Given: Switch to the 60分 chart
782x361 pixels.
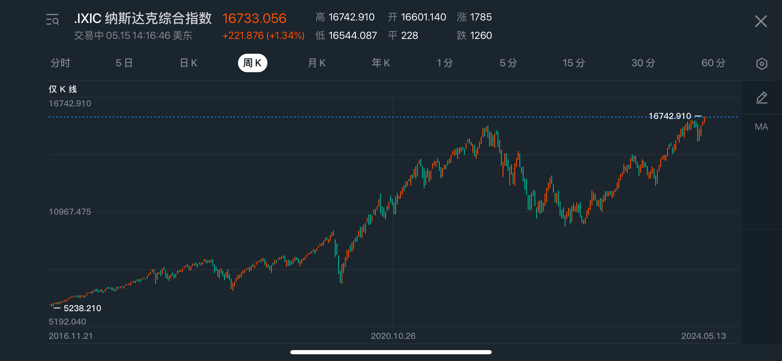Looking at the screenshot, I should pyautogui.click(x=713, y=63).
